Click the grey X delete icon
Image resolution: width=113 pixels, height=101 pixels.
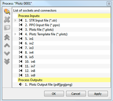tap(7, 20)
